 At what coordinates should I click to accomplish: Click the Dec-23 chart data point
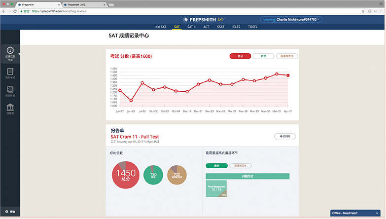click(210, 80)
